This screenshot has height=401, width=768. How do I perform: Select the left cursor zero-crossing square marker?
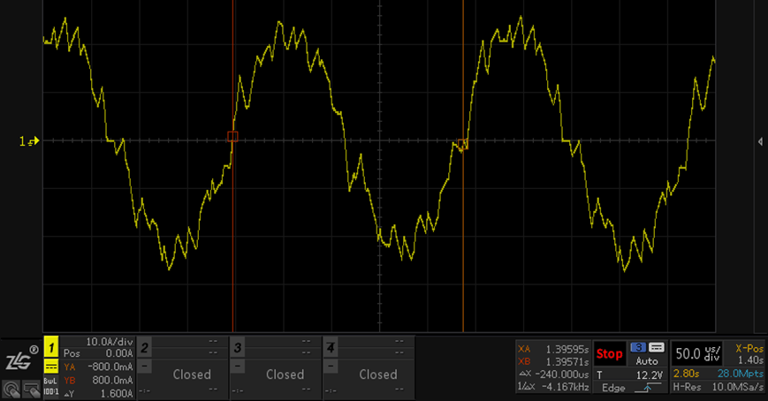pyautogui.click(x=232, y=137)
